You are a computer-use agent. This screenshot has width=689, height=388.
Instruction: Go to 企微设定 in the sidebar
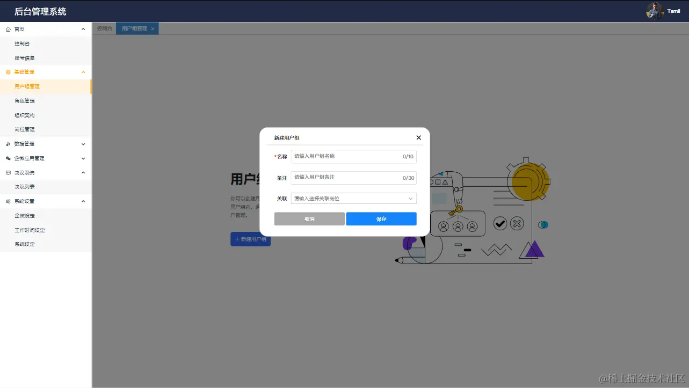click(46, 216)
